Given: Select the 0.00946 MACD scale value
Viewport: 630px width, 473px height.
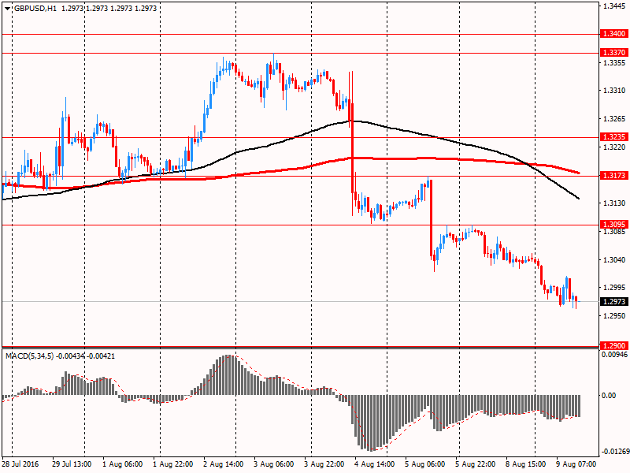Looking at the screenshot, I should (614, 355).
